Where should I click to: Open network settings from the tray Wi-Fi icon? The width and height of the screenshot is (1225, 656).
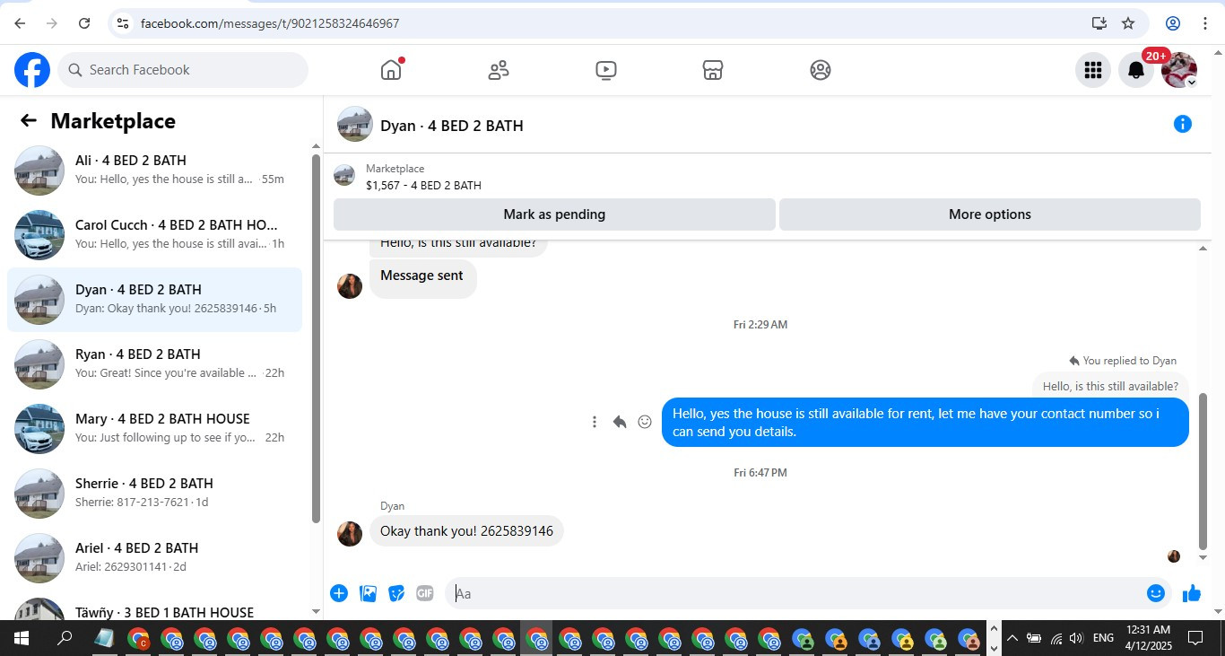(x=1056, y=639)
